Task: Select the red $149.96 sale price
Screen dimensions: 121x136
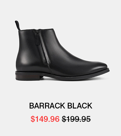Action: click(45, 119)
